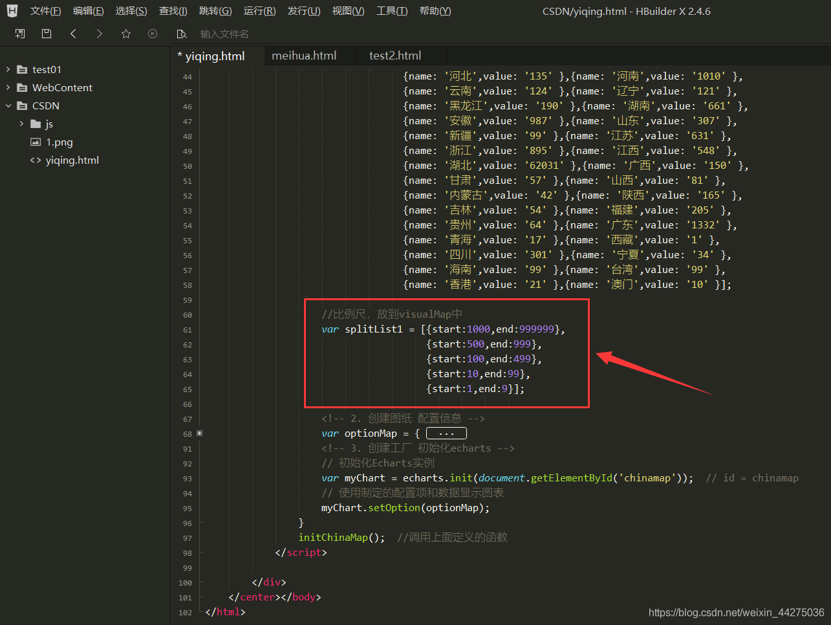Select the CSDN project in tree
This screenshot has width=831, height=625.
click(46, 105)
